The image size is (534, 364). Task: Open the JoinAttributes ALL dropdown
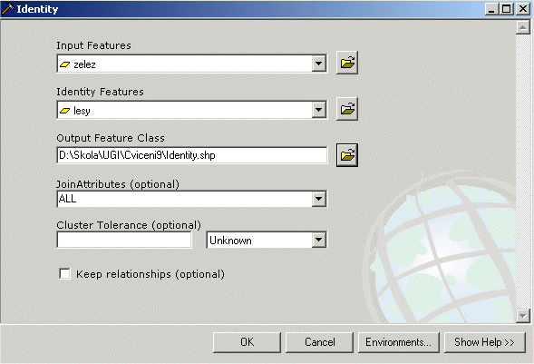point(319,199)
